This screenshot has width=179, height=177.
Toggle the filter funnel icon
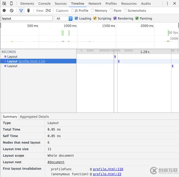pos(21,11)
